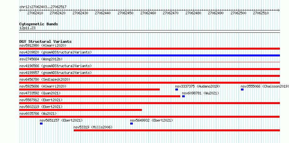Open the nsv4209820 (gnomADStructuralVariants) label
Screen dimensions: 289x143
click(x=56, y=52)
